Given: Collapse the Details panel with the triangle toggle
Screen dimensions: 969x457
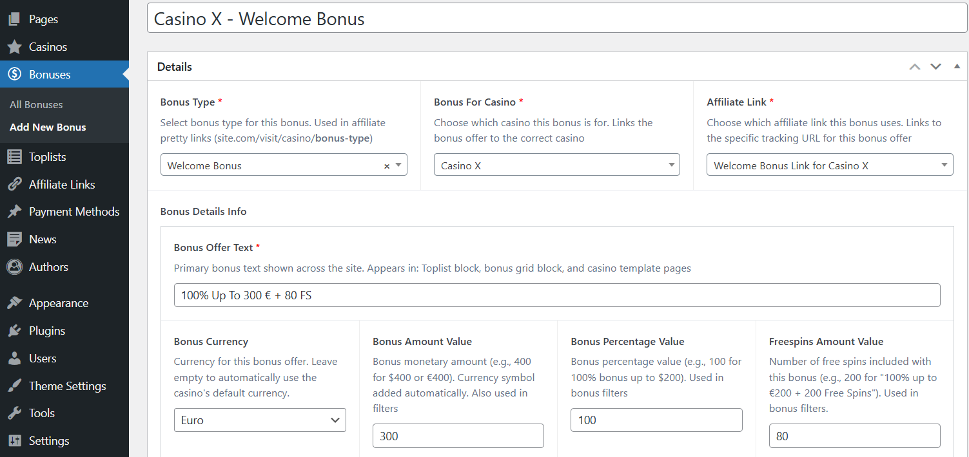Looking at the screenshot, I should click(957, 66).
